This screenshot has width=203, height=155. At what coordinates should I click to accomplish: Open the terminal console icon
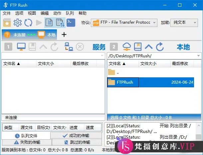71,23
